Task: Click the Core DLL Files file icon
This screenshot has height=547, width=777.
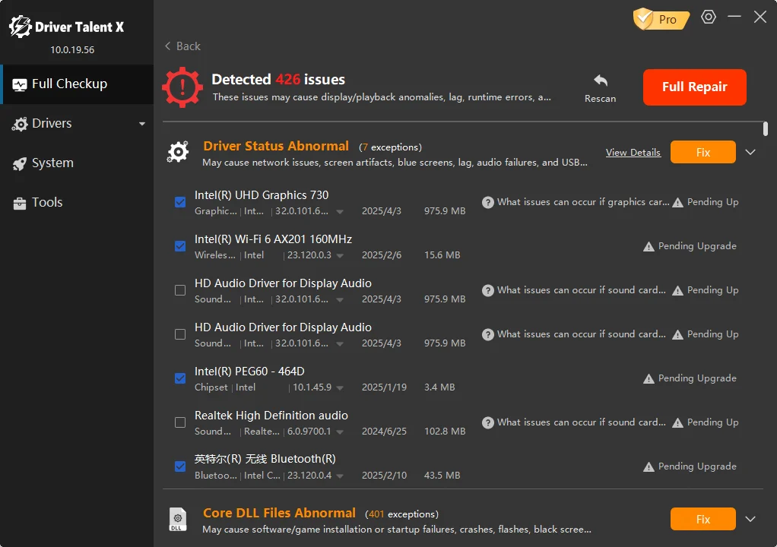Action: [x=178, y=520]
